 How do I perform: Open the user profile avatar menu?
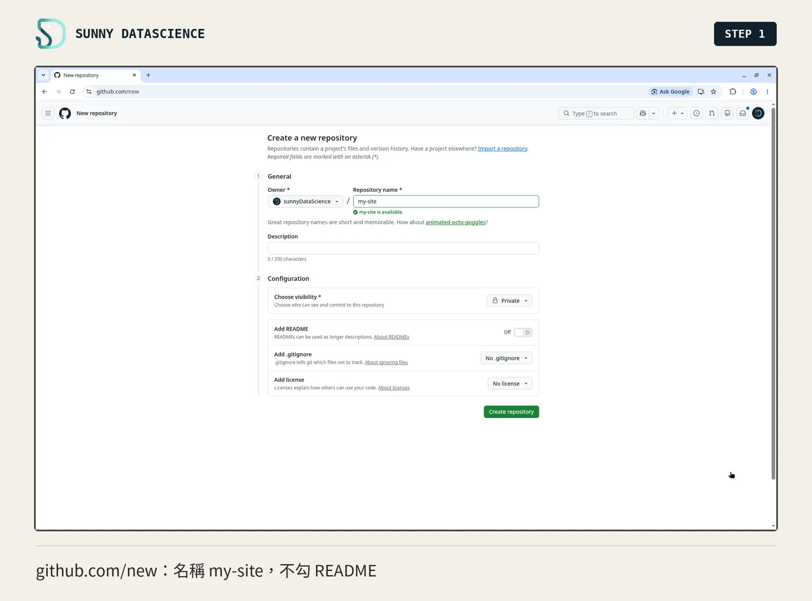click(758, 113)
